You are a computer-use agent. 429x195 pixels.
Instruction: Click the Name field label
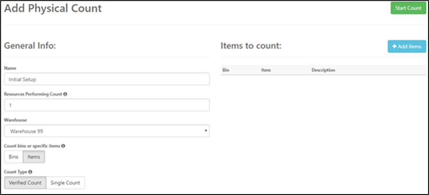[x=10, y=68]
